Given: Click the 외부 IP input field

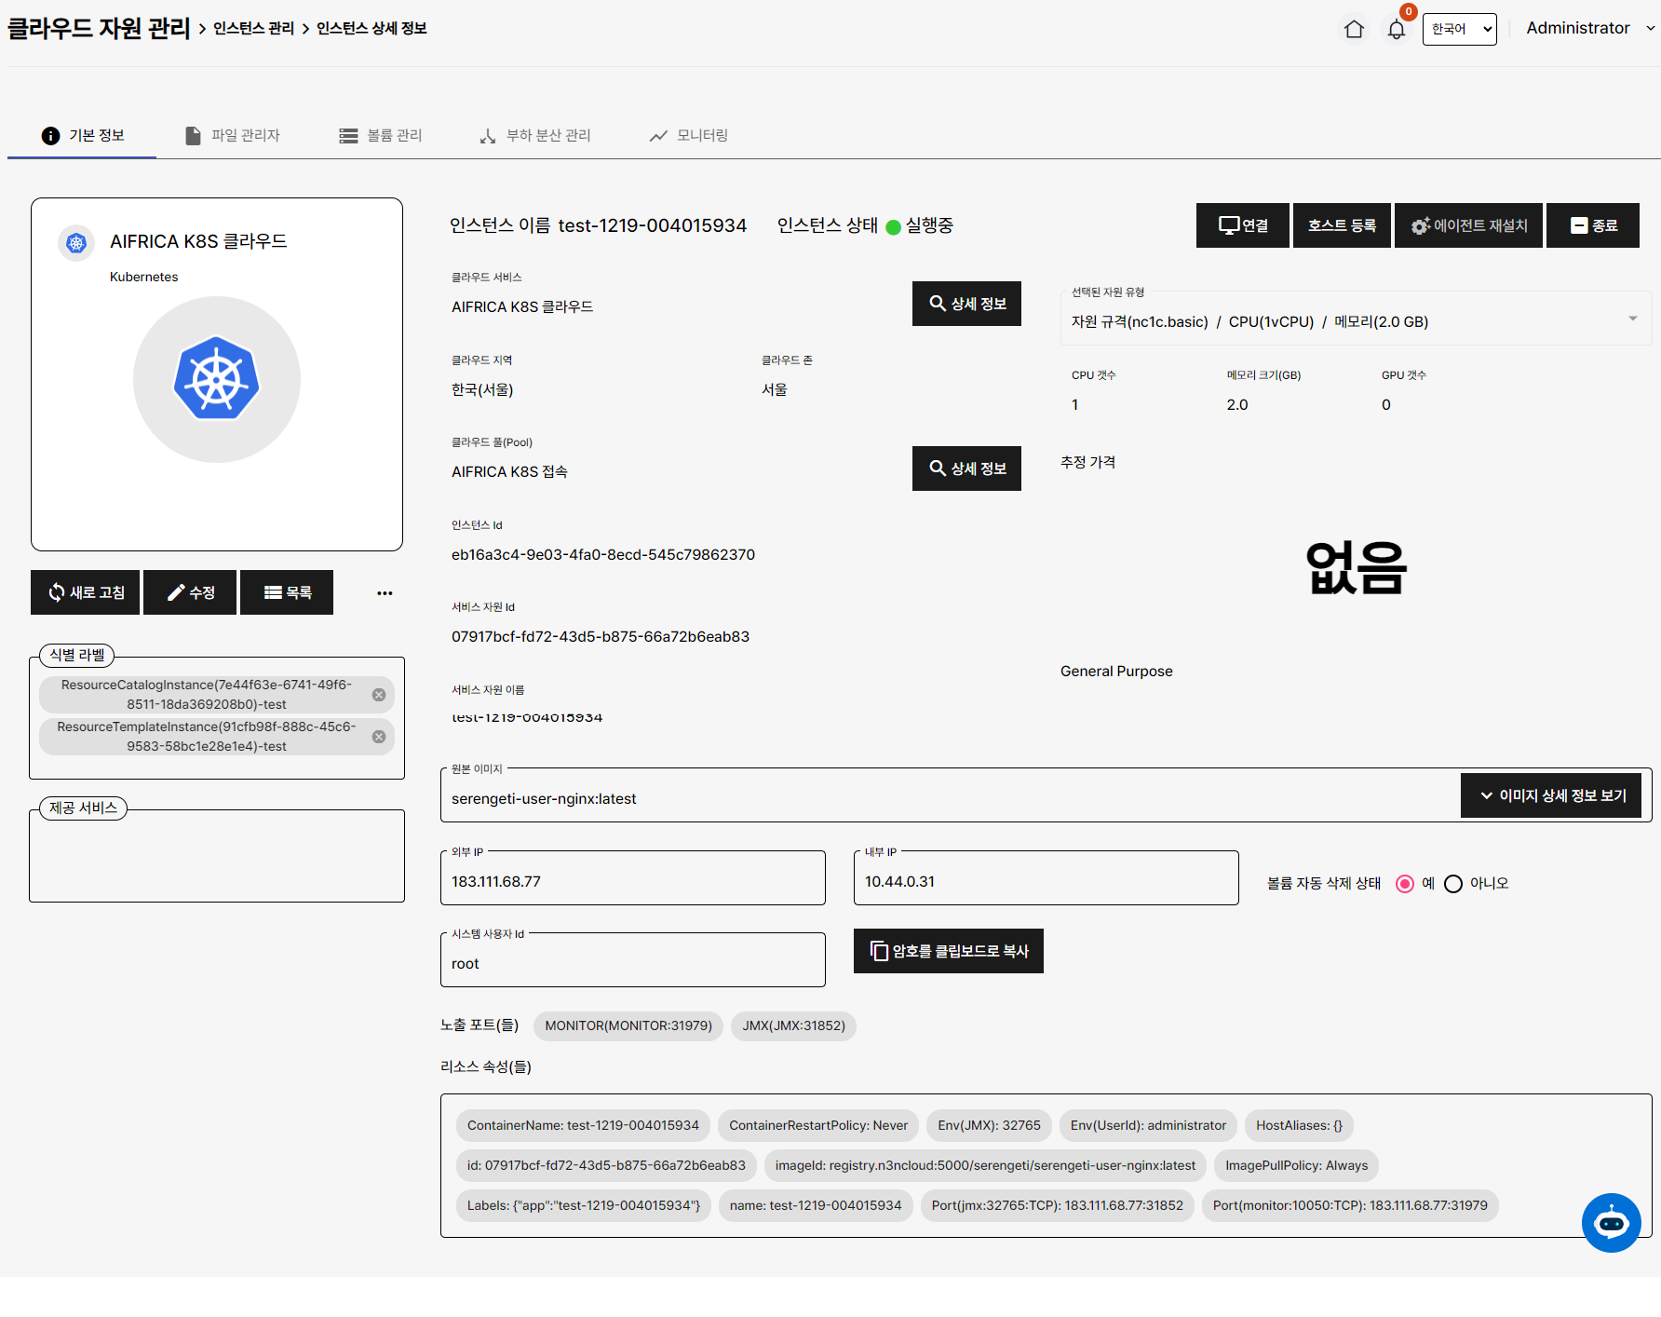Looking at the screenshot, I should (x=632, y=881).
